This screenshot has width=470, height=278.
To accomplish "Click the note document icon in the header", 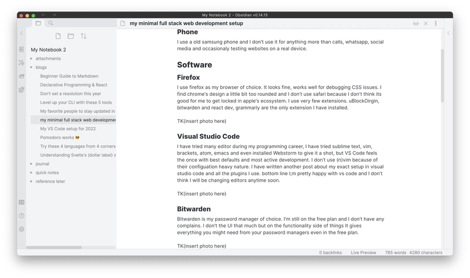I will coord(123,24).
